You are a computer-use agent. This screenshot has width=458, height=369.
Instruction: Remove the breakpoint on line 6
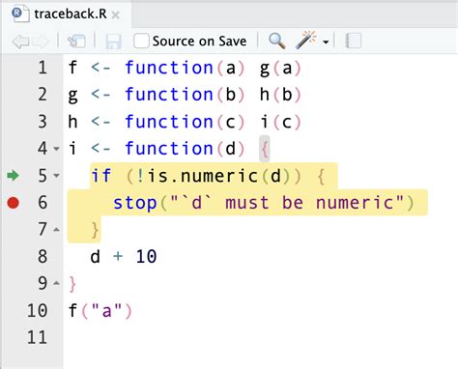pos(14,203)
